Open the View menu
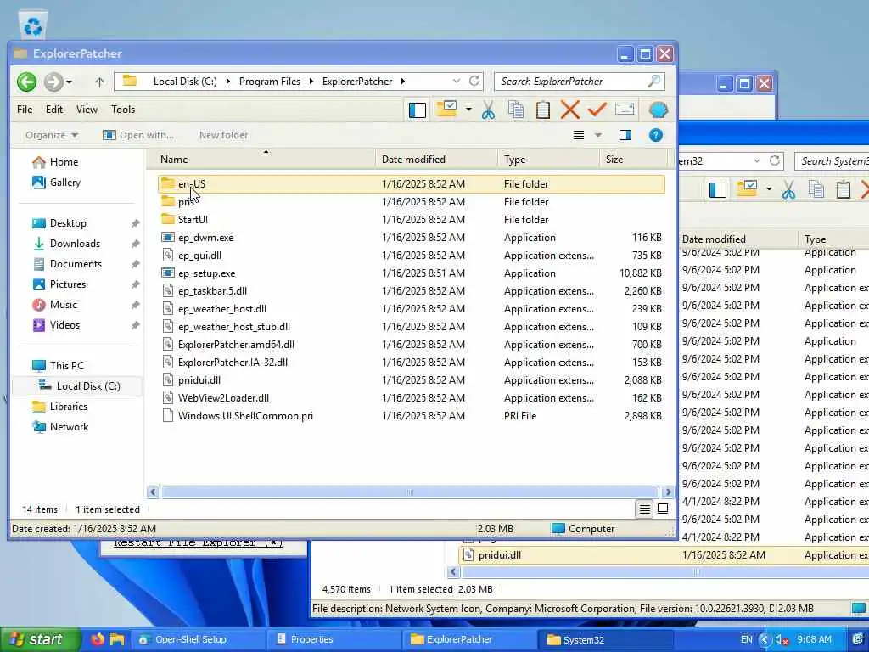The width and height of the screenshot is (869, 652). (x=87, y=110)
